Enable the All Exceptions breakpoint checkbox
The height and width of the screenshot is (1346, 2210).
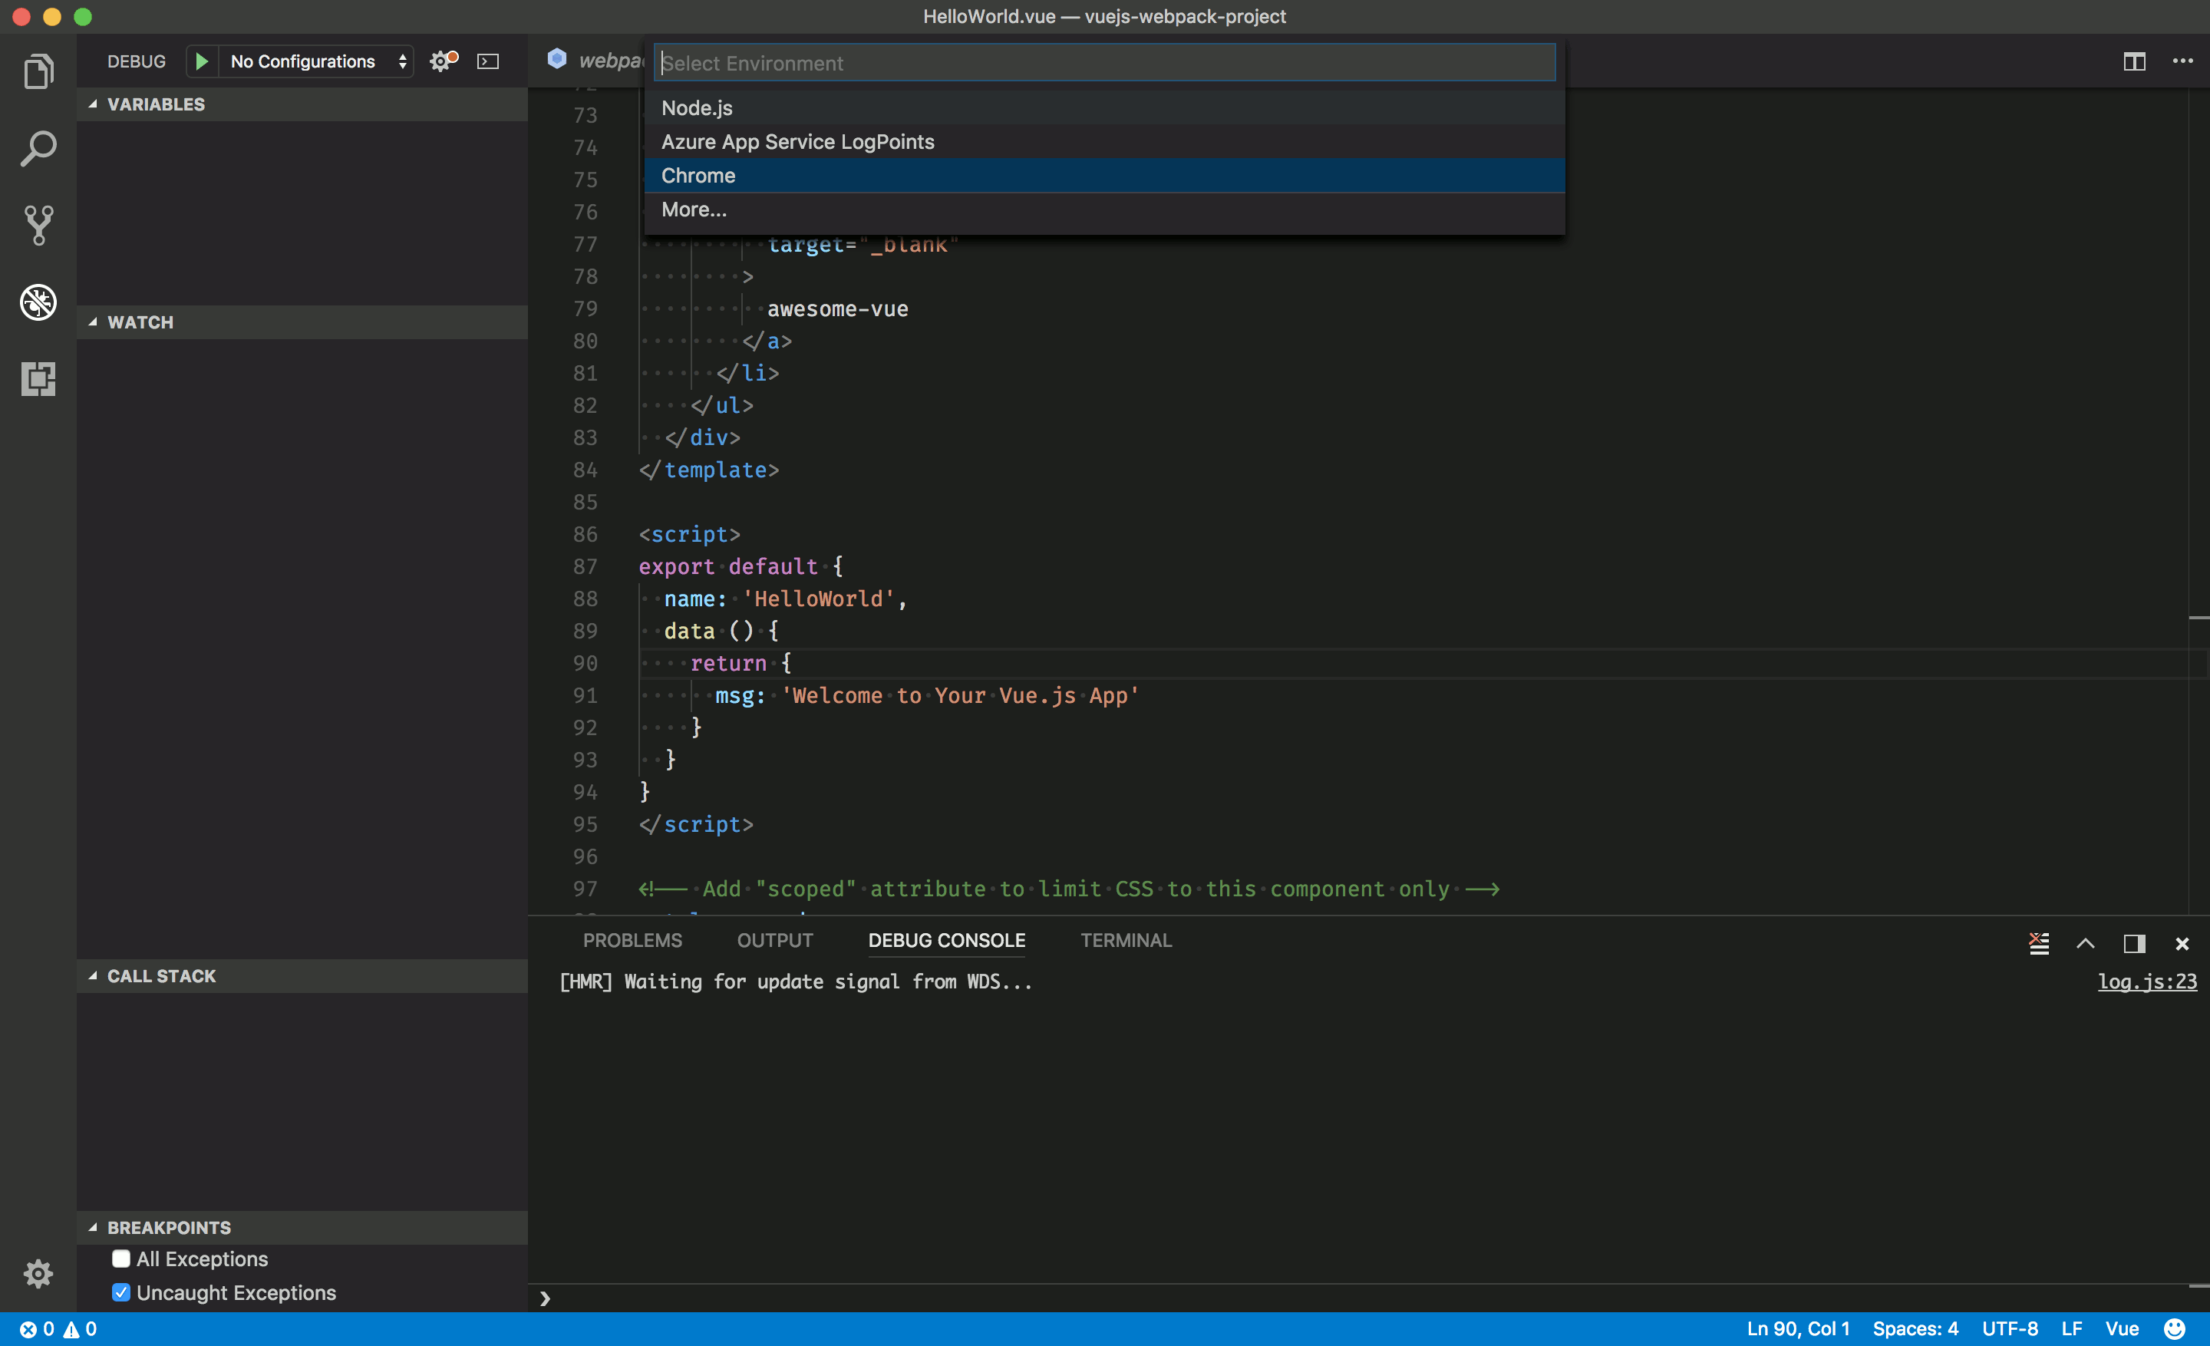click(121, 1259)
